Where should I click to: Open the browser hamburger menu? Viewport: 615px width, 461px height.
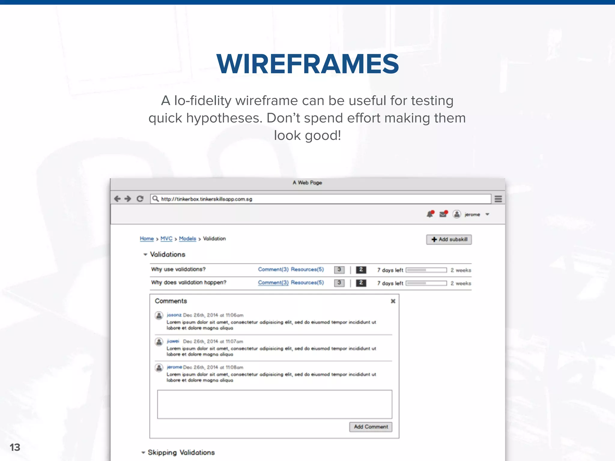pyautogui.click(x=498, y=199)
